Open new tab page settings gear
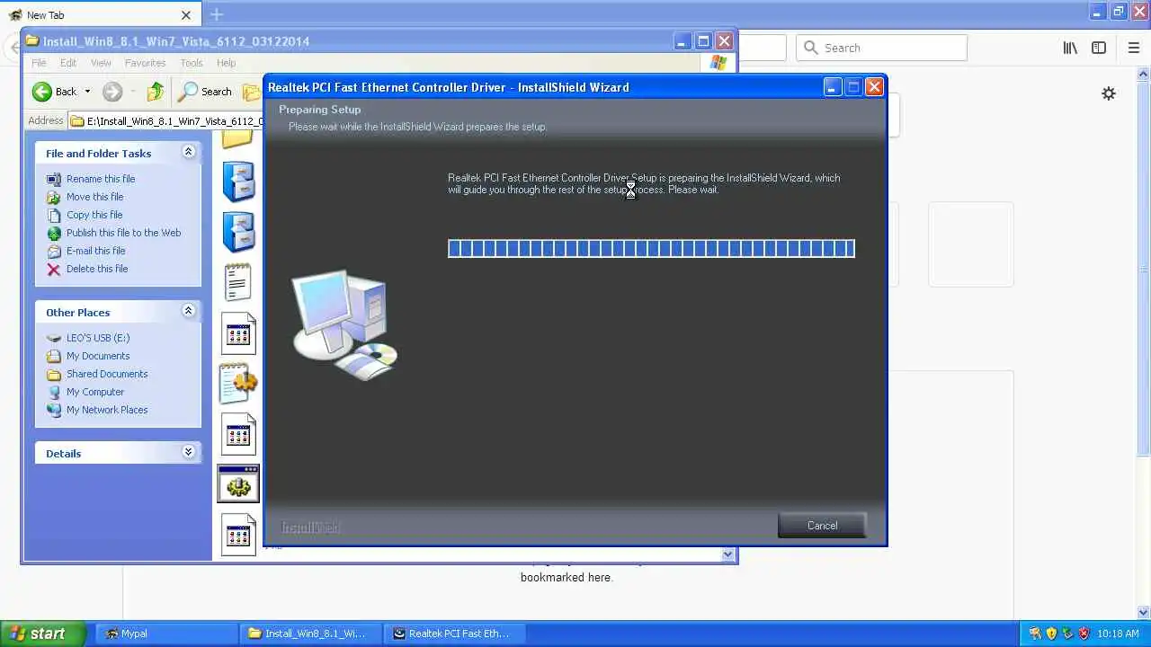 1109,93
